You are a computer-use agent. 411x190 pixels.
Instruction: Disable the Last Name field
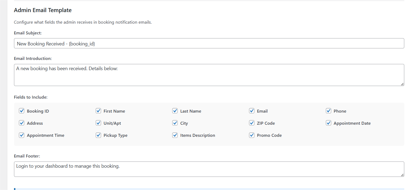(x=175, y=111)
